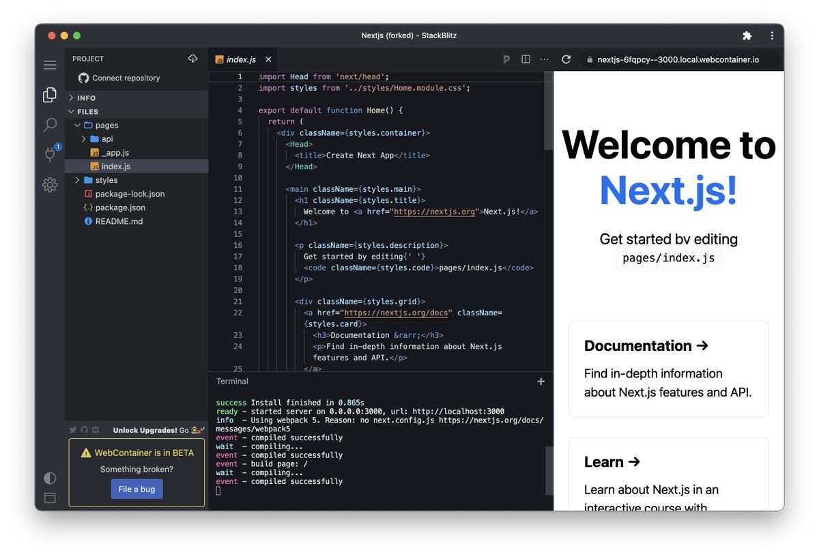Click 'export default function Home()' code line

coord(331,110)
